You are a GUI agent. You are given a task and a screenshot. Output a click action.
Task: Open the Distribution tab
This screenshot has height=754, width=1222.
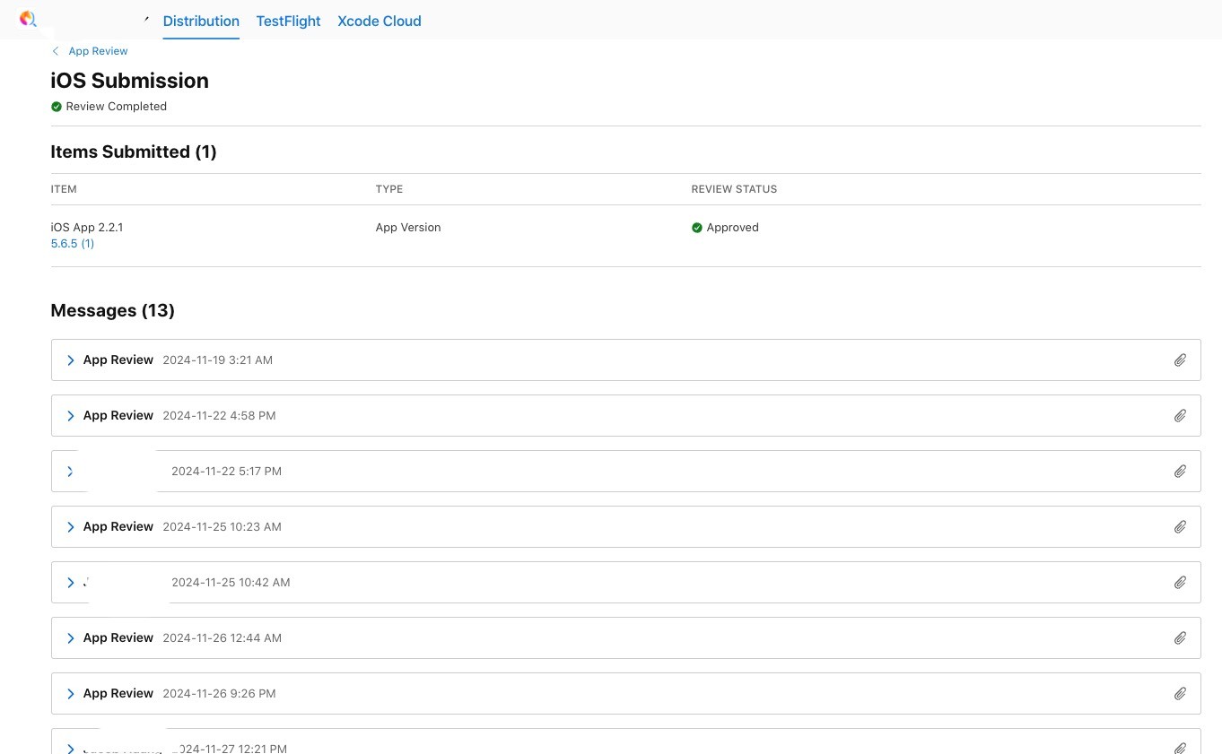click(201, 21)
